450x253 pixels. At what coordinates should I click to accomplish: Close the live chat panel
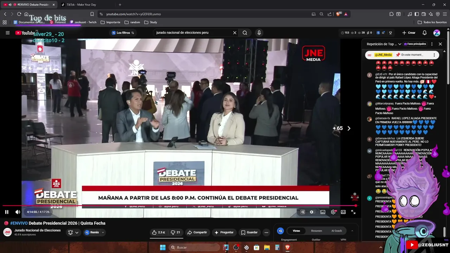(440, 44)
